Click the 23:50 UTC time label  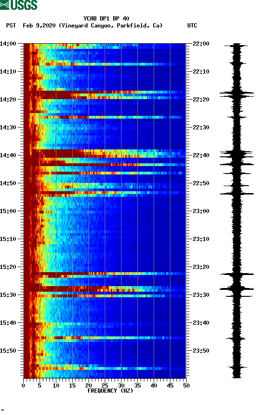[x=201, y=351]
